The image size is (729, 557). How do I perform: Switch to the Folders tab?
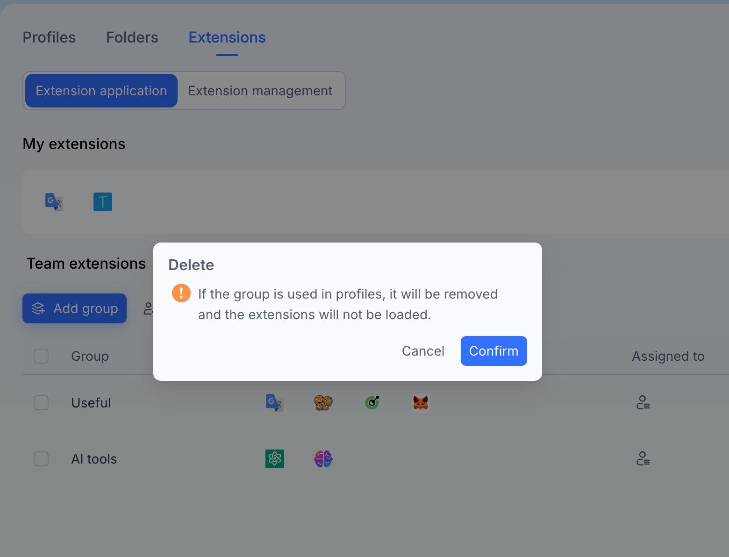coord(132,37)
